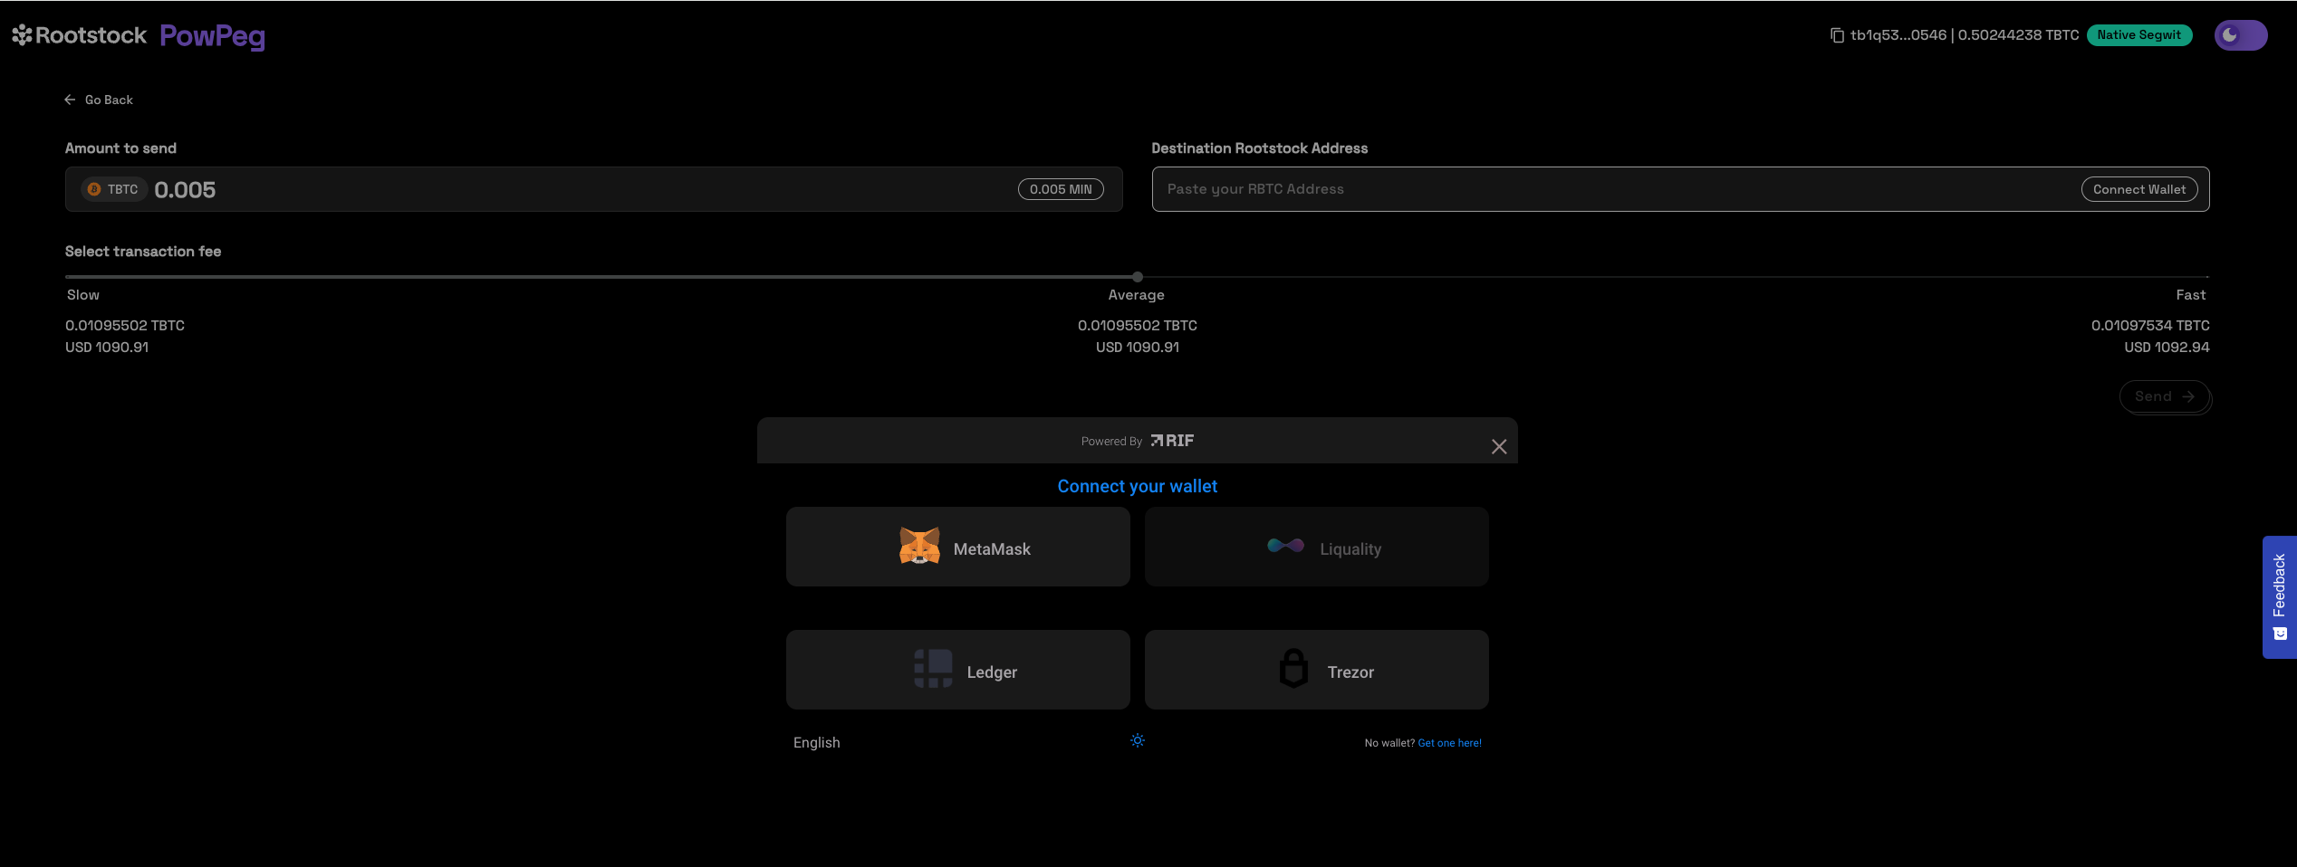
Task: Close the Connect your wallet dialog
Action: [1499, 446]
